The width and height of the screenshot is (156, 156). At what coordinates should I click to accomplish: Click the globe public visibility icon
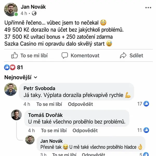point(34,13)
